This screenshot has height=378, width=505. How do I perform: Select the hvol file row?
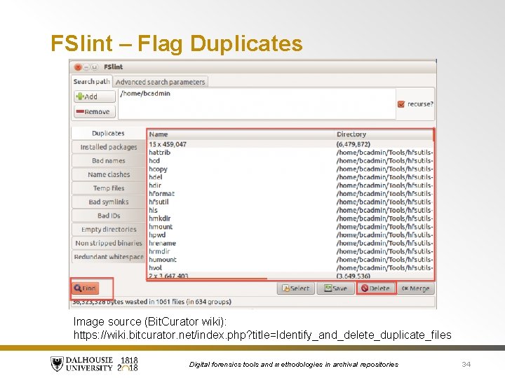pos(290,268)
